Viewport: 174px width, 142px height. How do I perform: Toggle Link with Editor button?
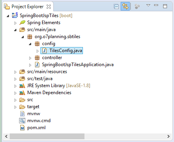(x=125, y=6)
